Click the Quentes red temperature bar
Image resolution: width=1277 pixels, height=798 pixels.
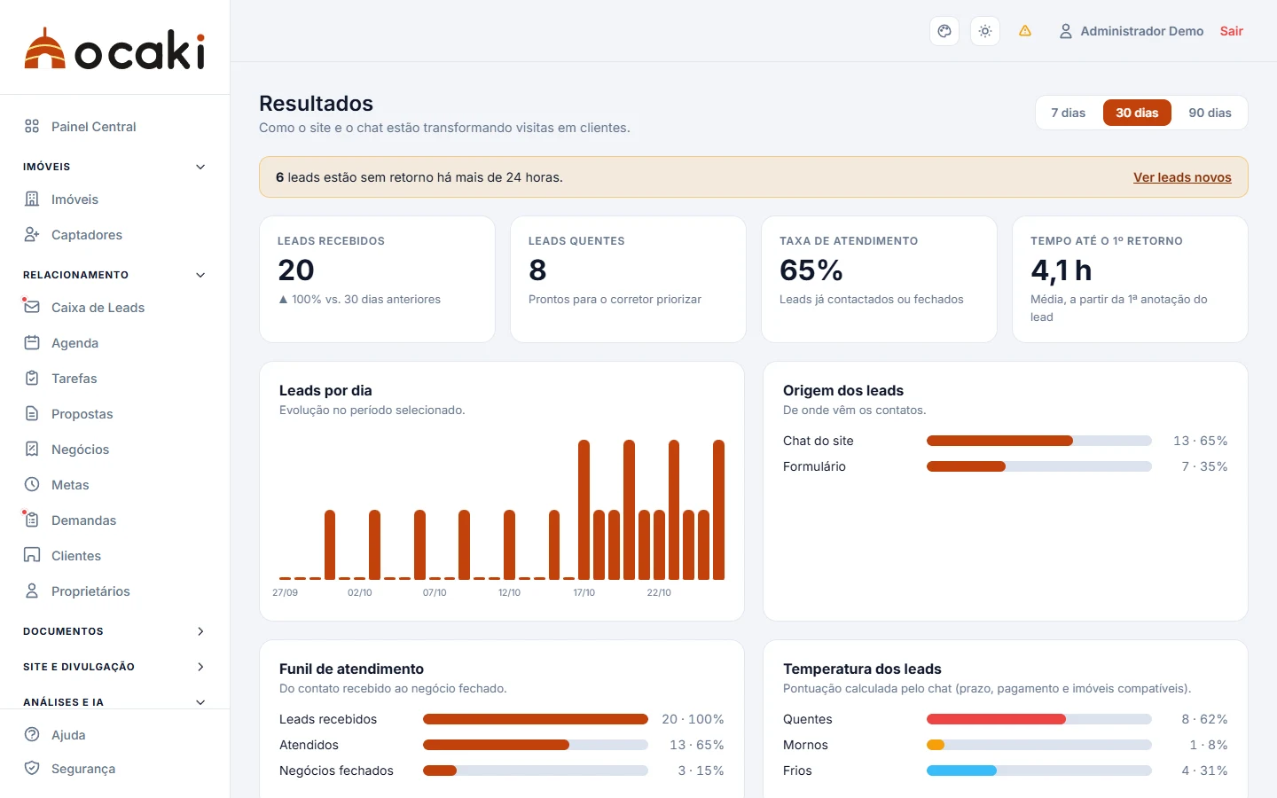pyautogui.click(x=1039, y=719)
